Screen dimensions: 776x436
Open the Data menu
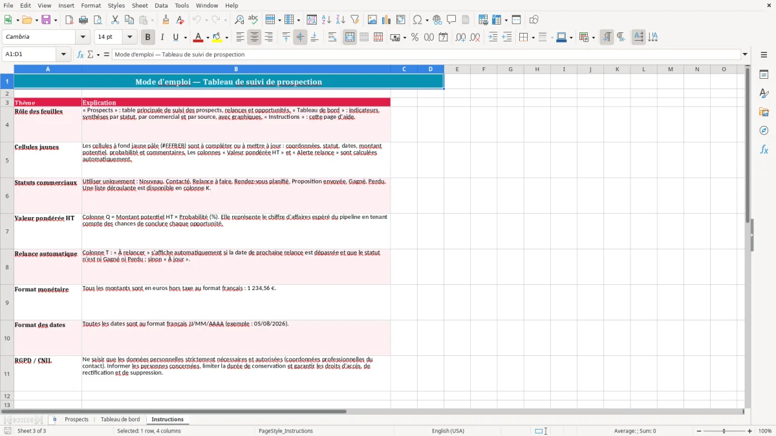pos(161,5)
